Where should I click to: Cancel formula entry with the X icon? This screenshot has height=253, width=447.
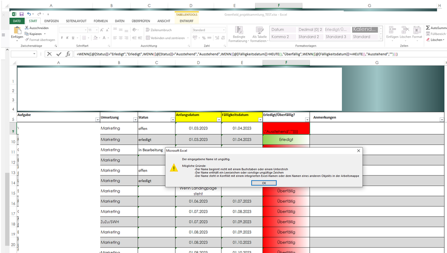point(49,54)
